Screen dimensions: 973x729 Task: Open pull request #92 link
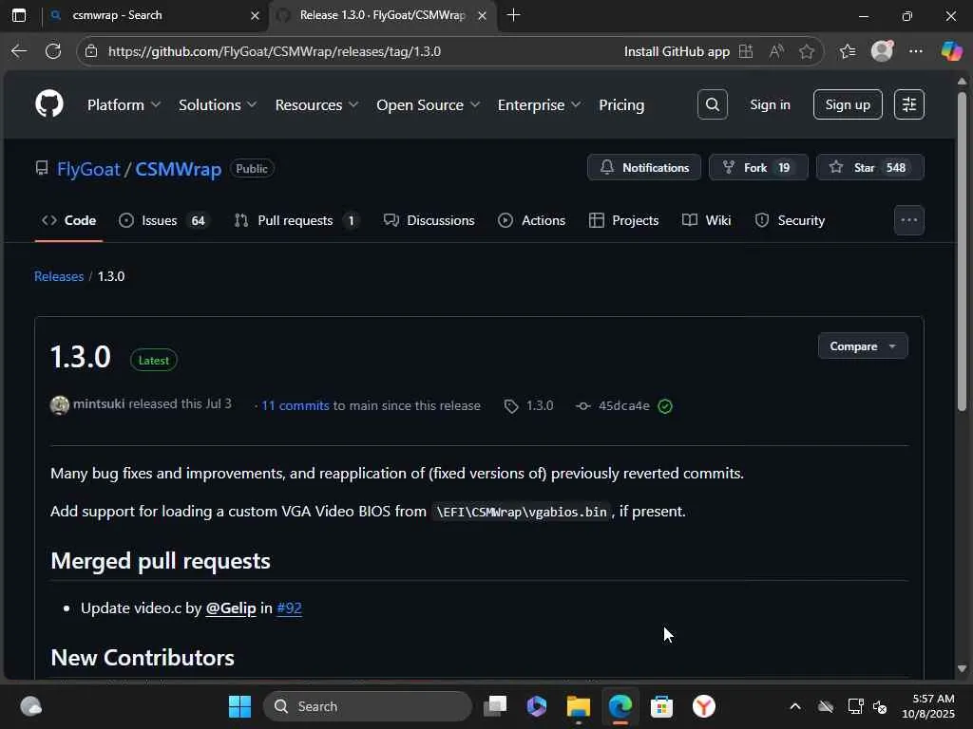click(289, 608)
